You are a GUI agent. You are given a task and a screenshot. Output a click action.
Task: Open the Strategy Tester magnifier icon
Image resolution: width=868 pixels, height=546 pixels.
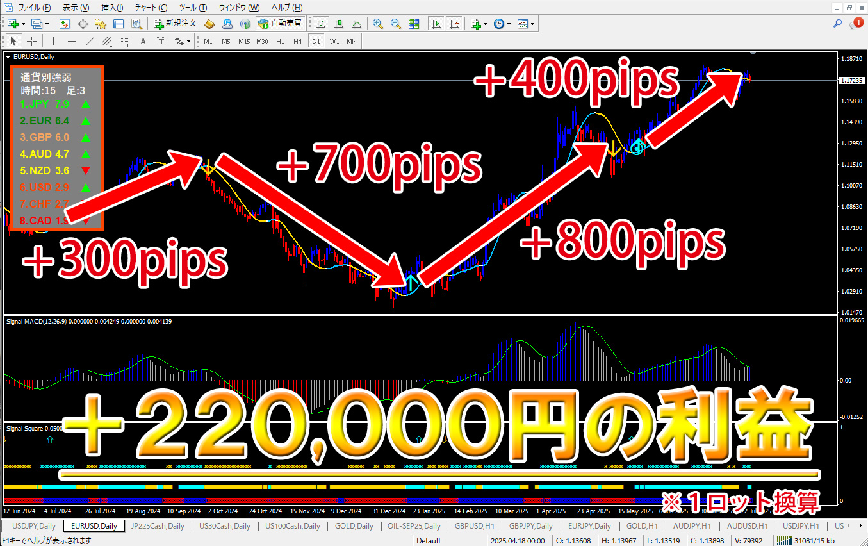(136, 24)
